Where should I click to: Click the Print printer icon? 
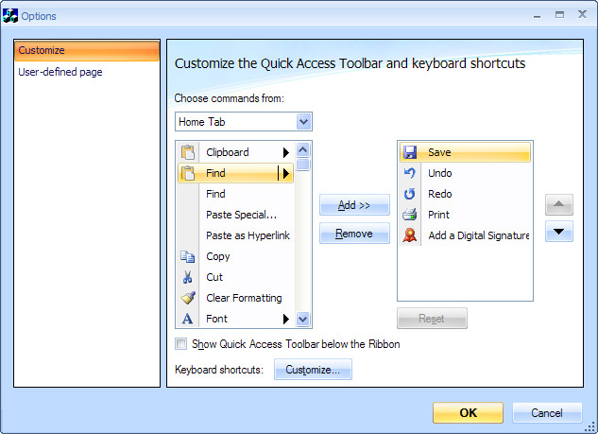tap(410, 215)
